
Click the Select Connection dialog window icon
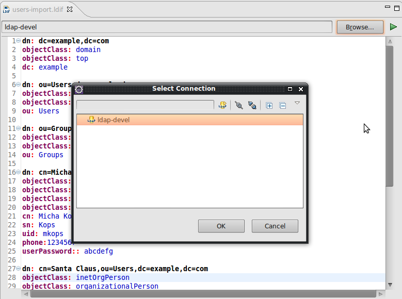tap(79, 89)
